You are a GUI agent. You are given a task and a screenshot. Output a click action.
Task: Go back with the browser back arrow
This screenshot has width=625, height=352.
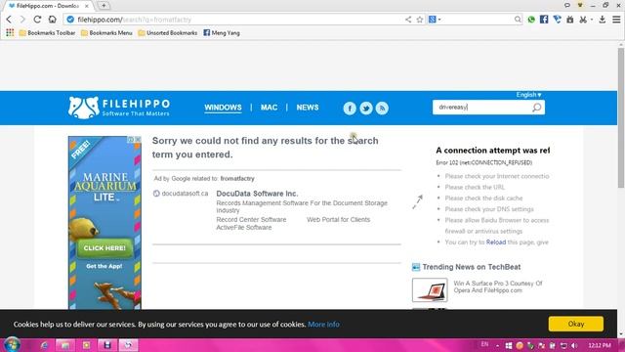tap(9, 20)
